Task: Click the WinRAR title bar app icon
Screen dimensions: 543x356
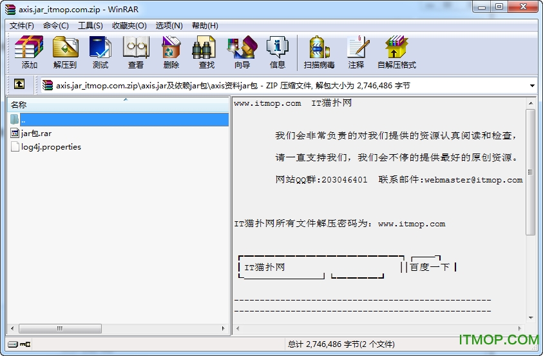Action: point(10,9)
